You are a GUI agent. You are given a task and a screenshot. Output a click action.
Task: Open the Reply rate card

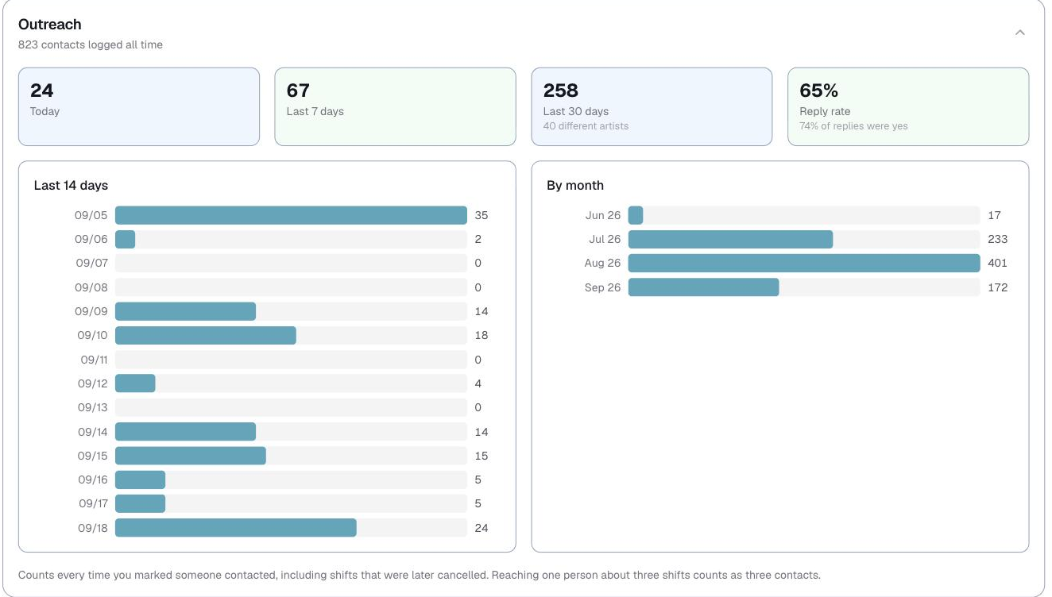pos(908,106)
